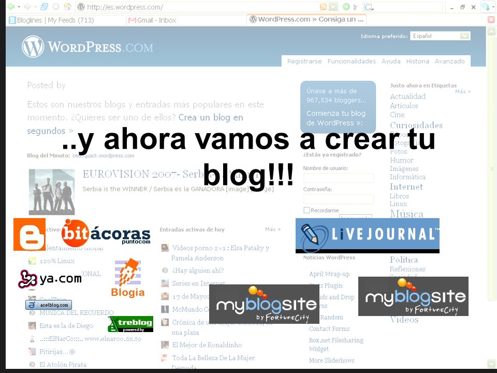This screenshot has width=497, height=373.
Task: Open the More Slideshows news item
Action: 331,361
